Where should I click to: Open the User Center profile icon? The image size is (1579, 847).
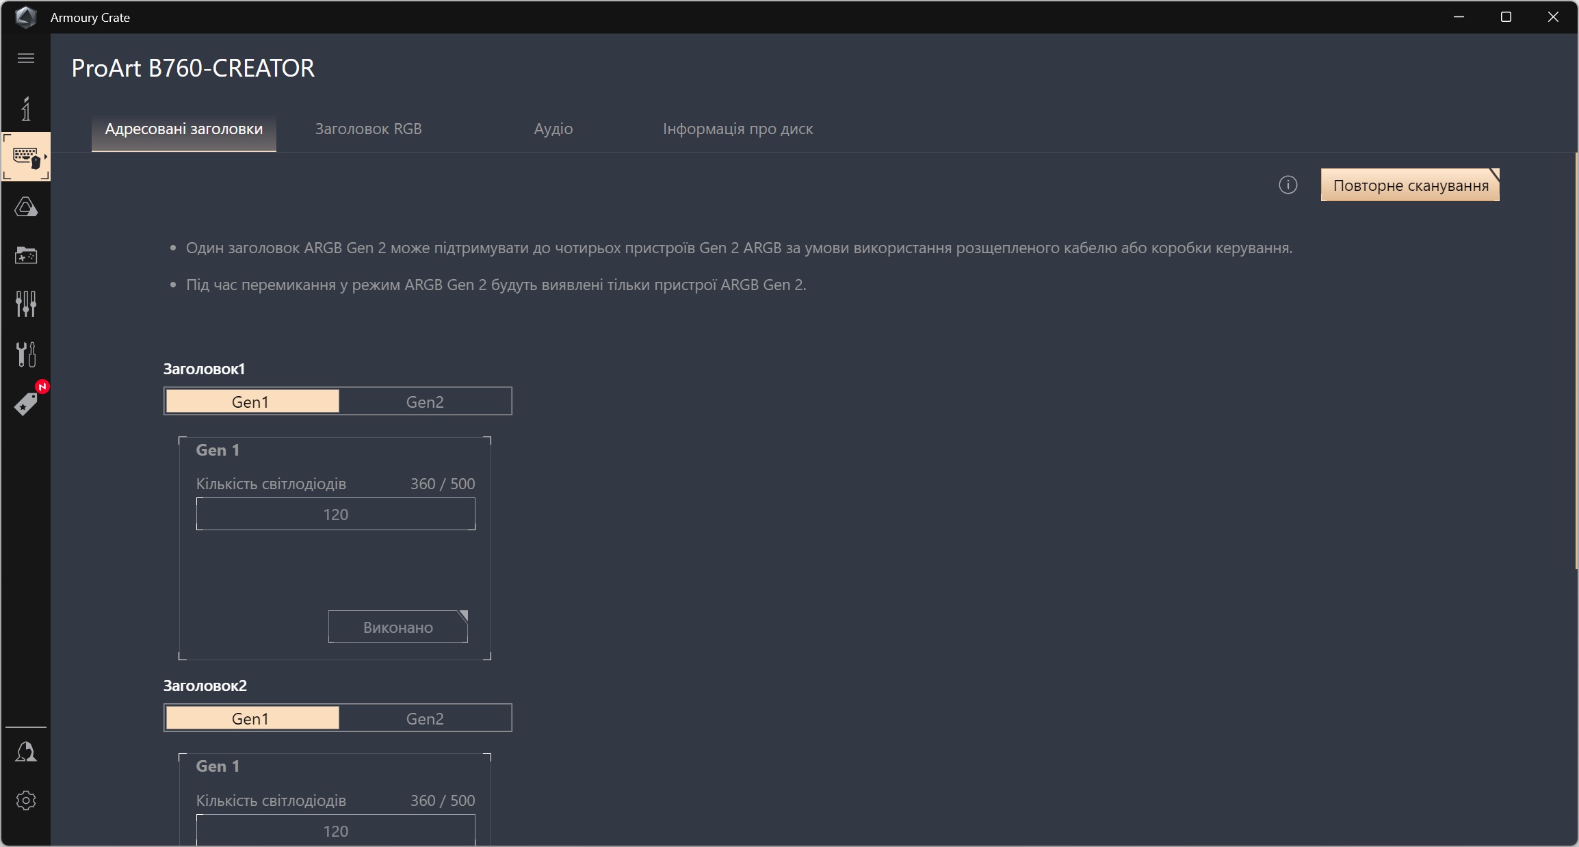coord(26,752)
